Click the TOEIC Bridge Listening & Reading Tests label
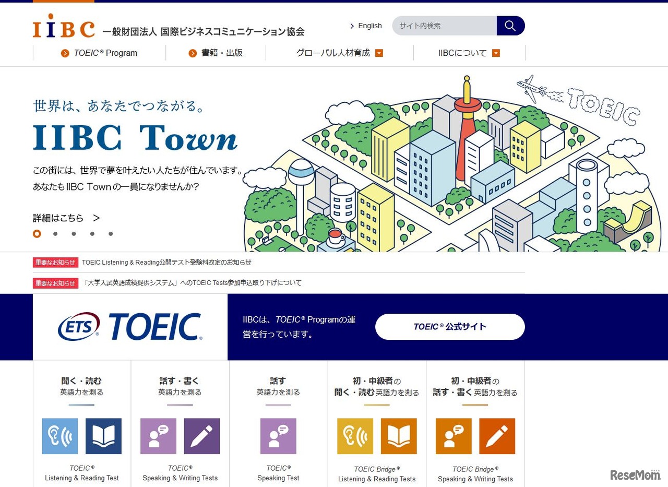668x487 pixels. tap(377, 474)
